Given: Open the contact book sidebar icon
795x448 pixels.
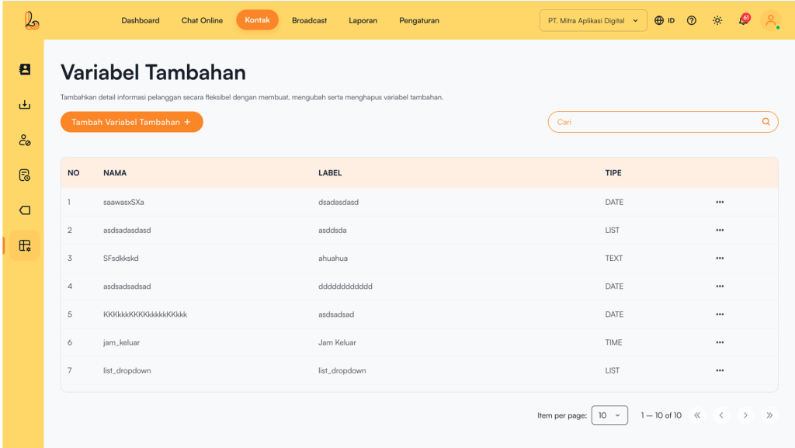Looking at the screenshot, I should point(24,69).
